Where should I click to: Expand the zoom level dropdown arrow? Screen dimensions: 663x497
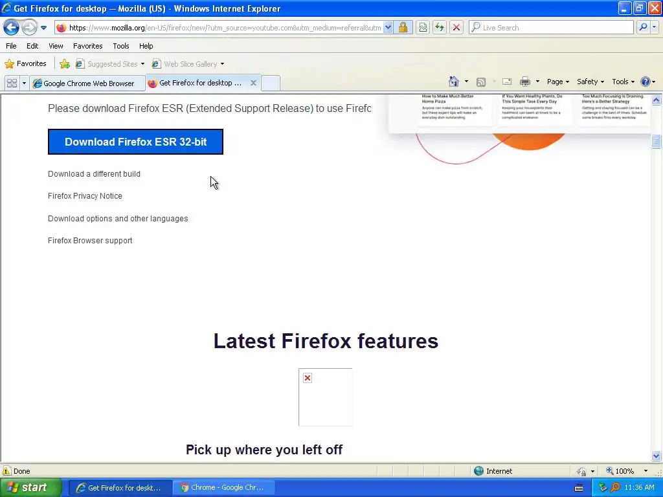coord(646,471)
